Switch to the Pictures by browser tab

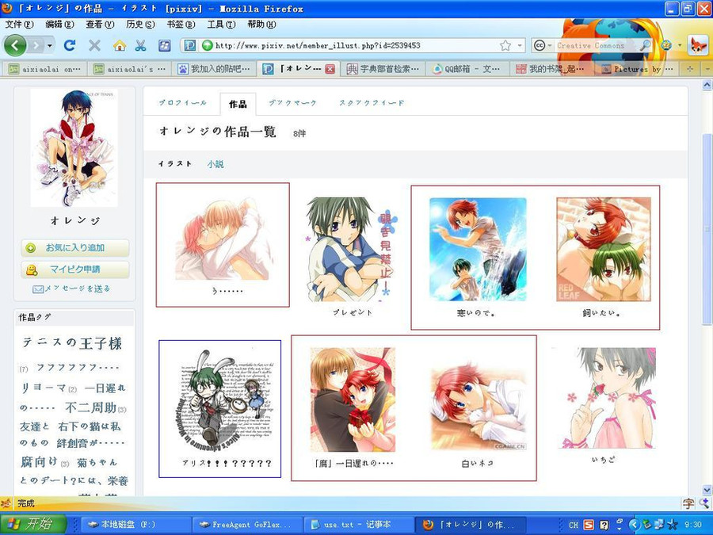(636, 69)
